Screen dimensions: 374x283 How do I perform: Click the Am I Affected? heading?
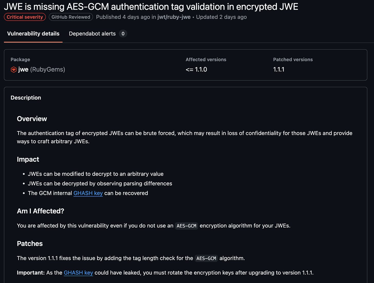coord(41,211)
